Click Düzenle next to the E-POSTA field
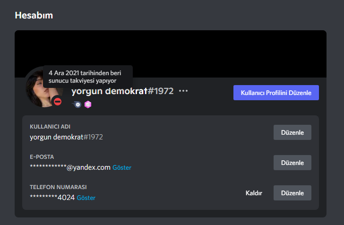 292,163
